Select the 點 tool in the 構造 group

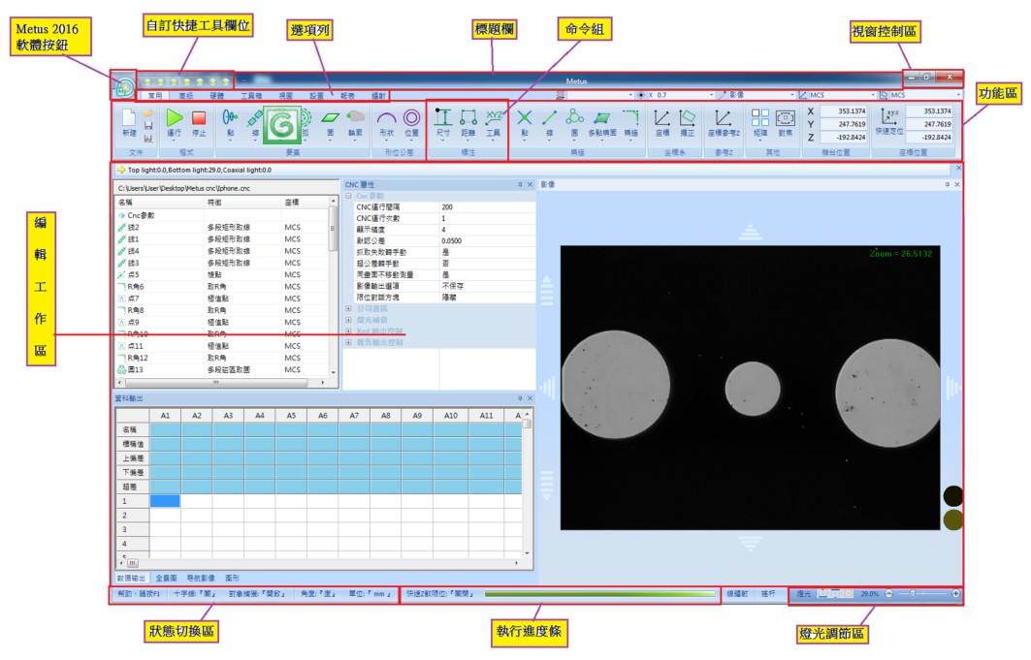point(524,123)
